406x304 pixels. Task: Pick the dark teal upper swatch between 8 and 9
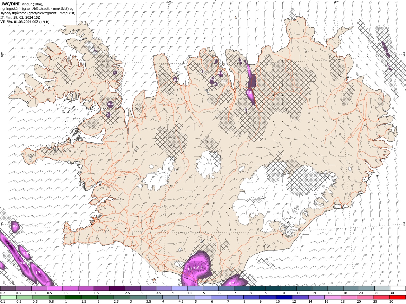tap(258, 288)
